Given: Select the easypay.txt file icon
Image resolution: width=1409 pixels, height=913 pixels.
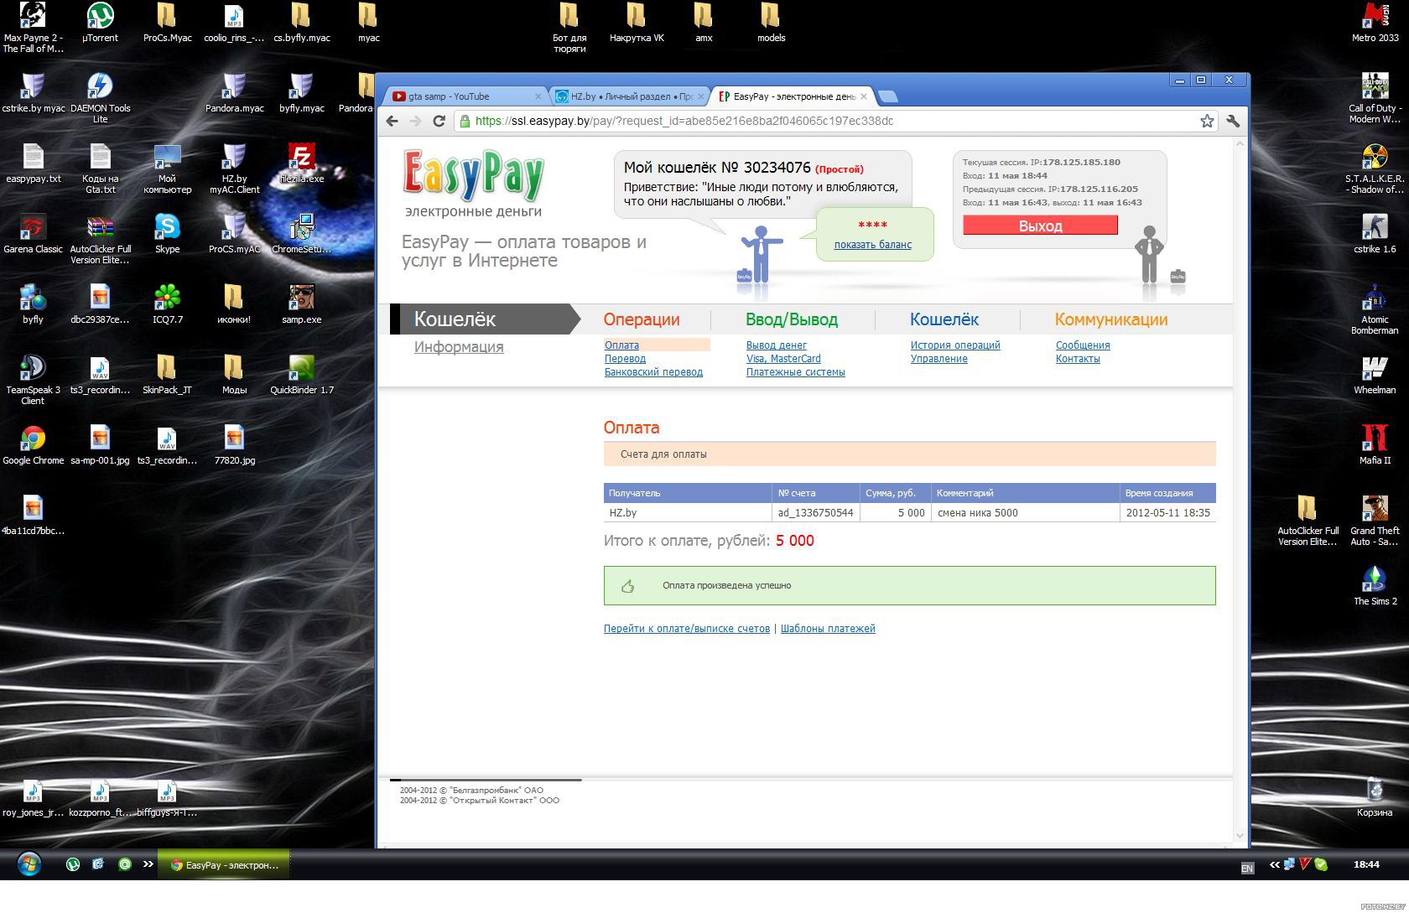Looking at the screenshot, I should 33,163.
